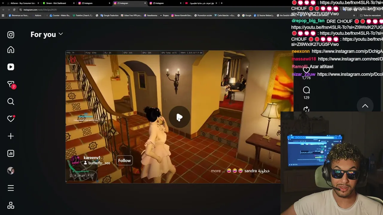The image size is (383, 215).
Task: Go to the previous reel with up arrow
Action: pos(365,106)
